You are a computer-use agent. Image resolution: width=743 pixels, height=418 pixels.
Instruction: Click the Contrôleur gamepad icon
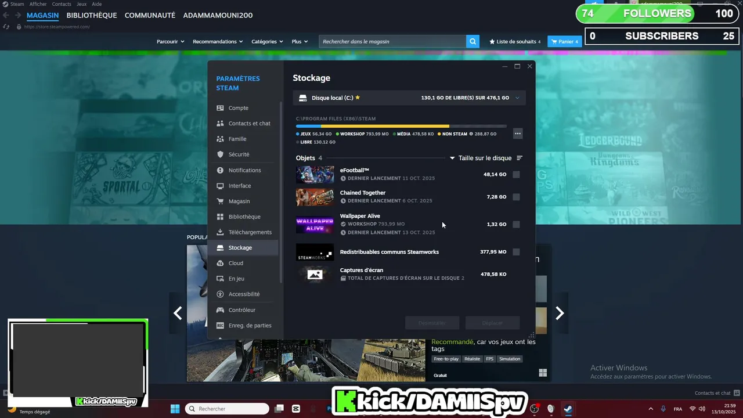pos(220,310)
